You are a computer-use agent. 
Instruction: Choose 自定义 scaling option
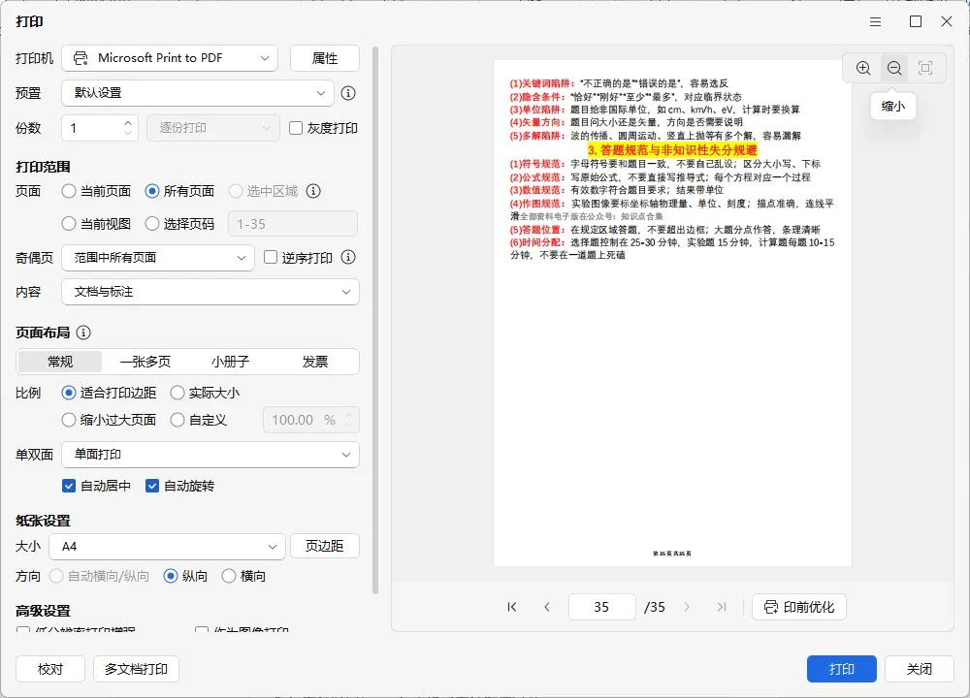(x=178, y=420)
